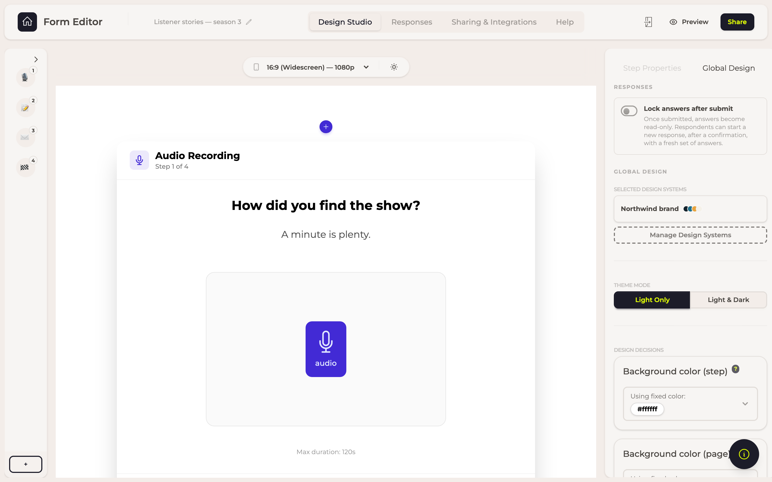Switch to Step Properties panel tab
The height and width of the screenshot is (482, 772).
pyautogui.click(x=652, y=68)
